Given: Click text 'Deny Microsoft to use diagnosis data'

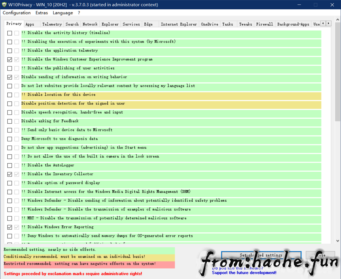Looking at the screenshot, I should tap(60, 139).
